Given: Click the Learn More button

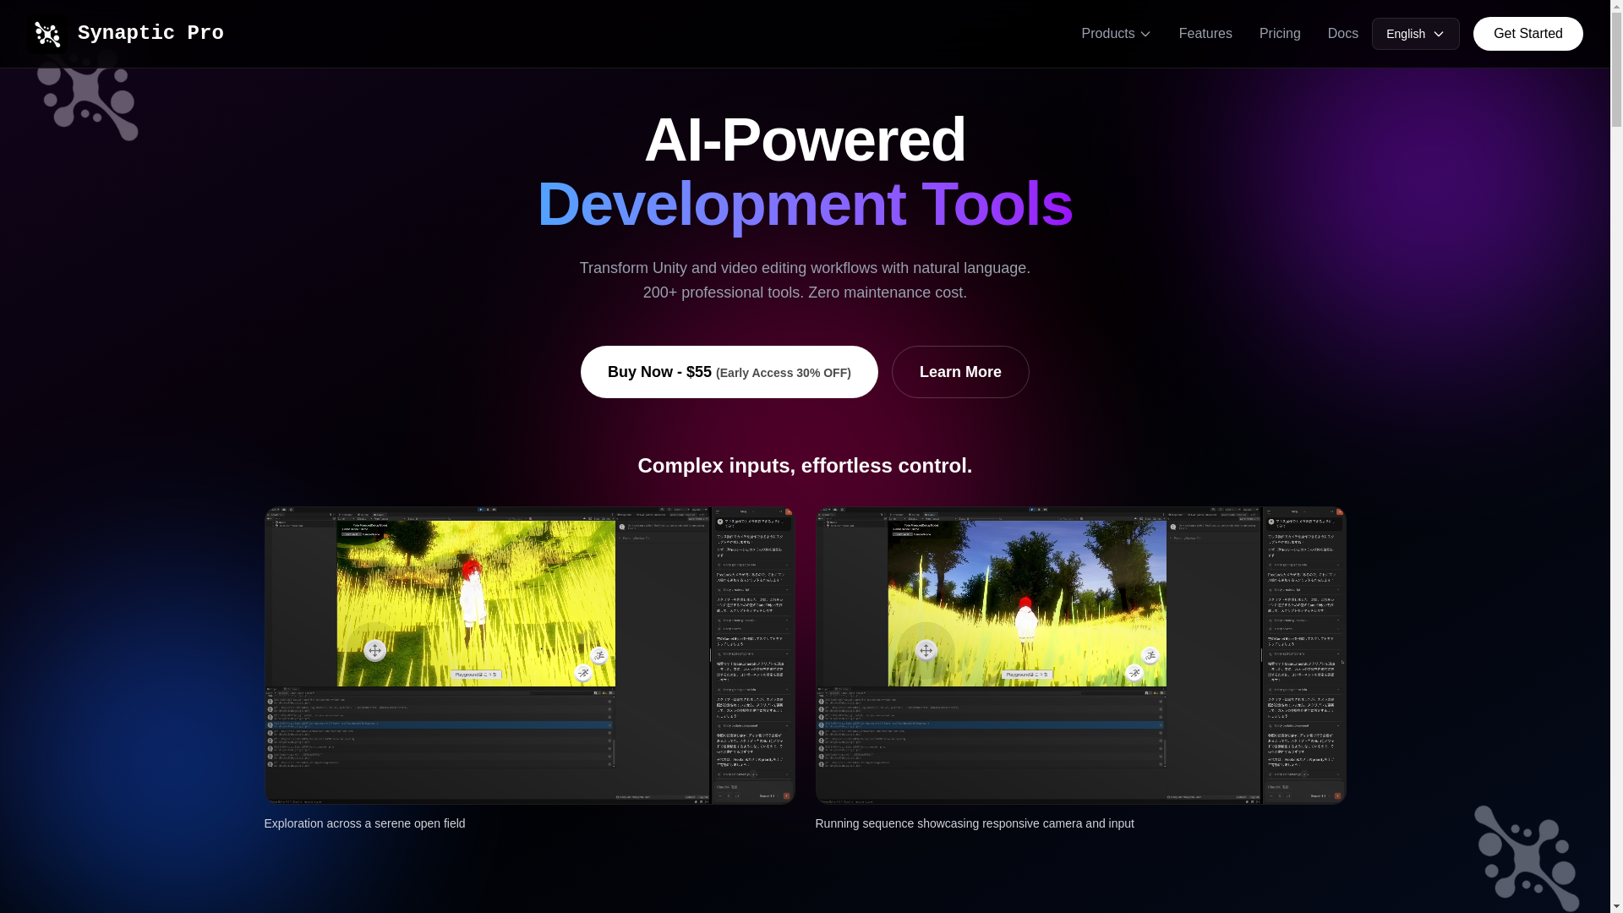Looking at the screenshot, I should pyautogui.click(x=960, y=372).
